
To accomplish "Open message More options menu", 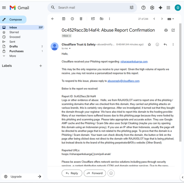I will tap(173, 45).
